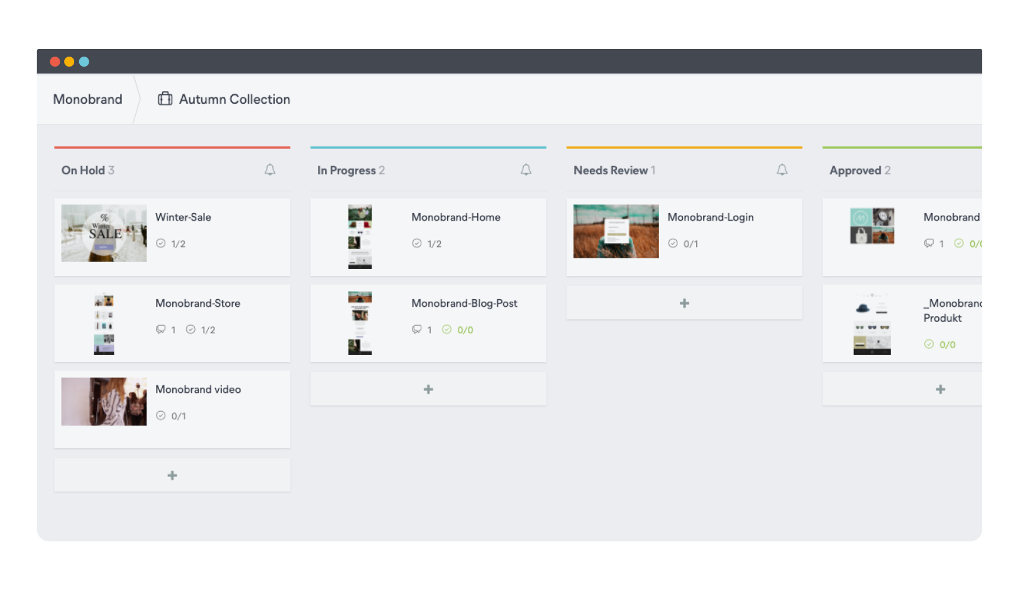Open the Approved Monobrand card thumbnail
Viewport: 1025px width, 594px height.
point(872,226)
